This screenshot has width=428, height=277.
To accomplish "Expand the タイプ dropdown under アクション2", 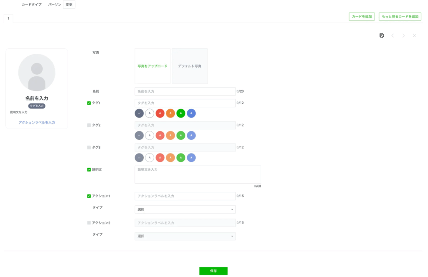I will (x=185, y=236).
